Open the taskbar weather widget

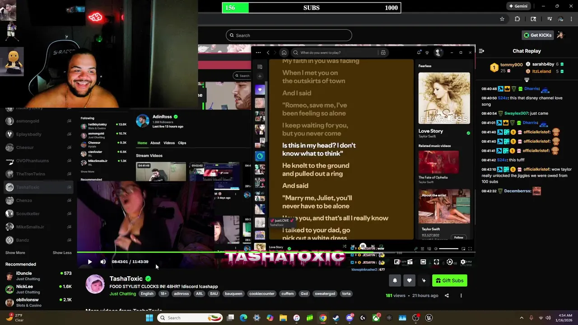click(14, 318)
